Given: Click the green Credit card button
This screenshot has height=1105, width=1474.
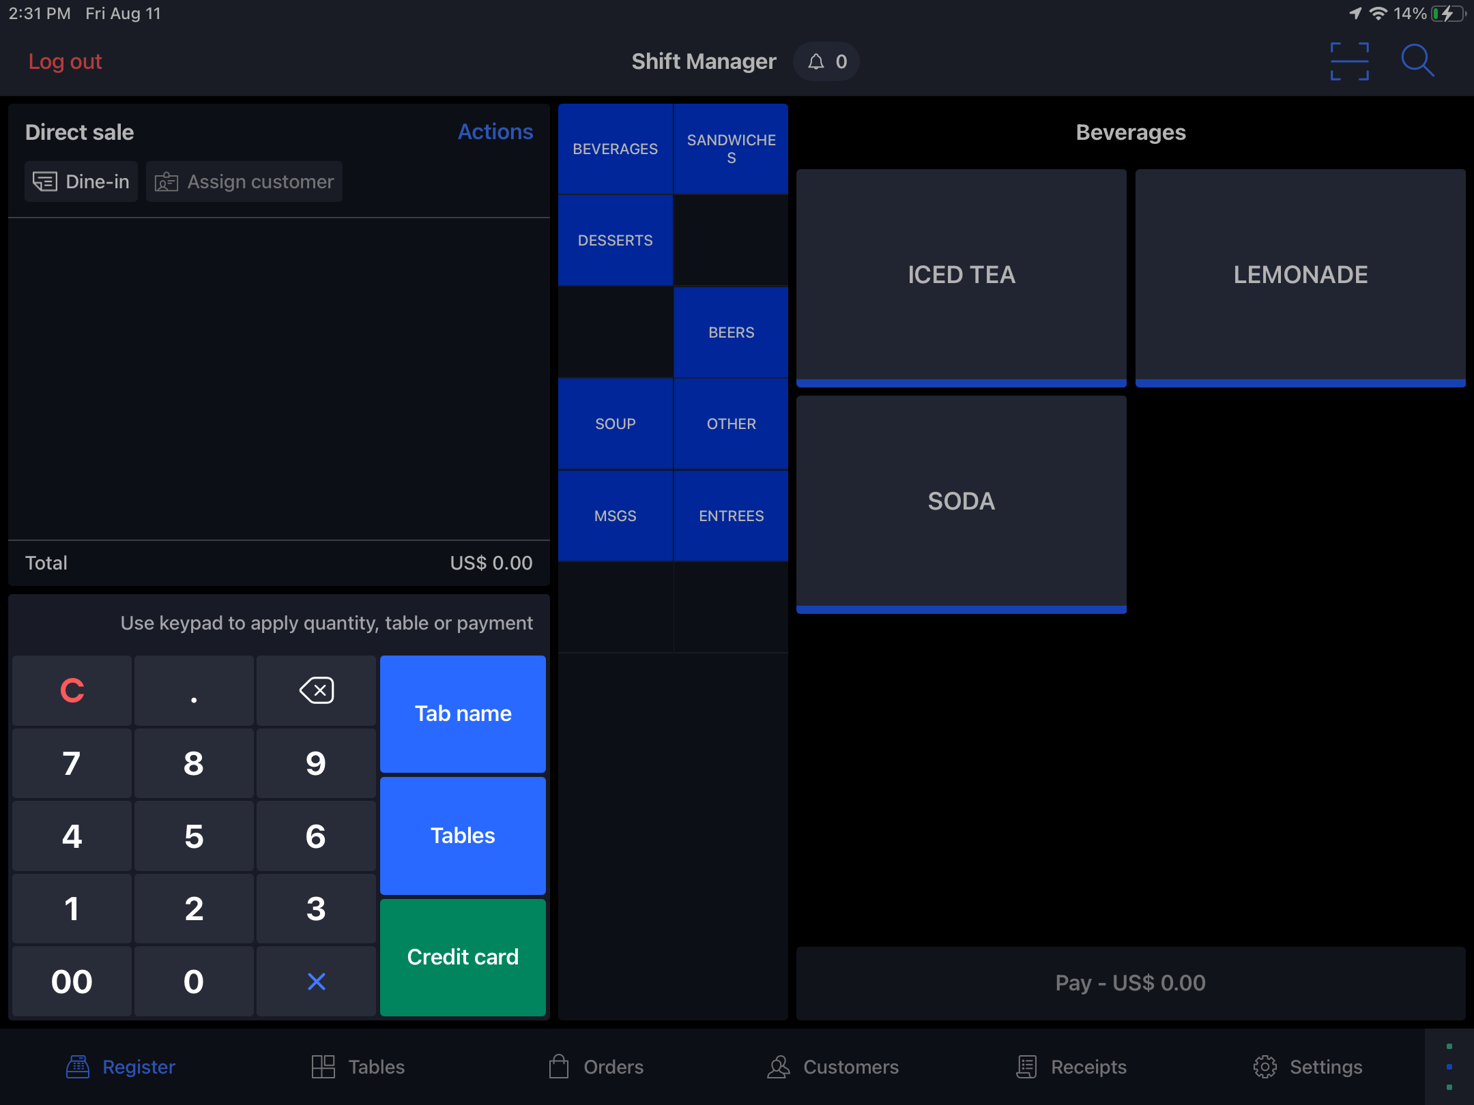Looking at the screenshot, I should [463, 957].
